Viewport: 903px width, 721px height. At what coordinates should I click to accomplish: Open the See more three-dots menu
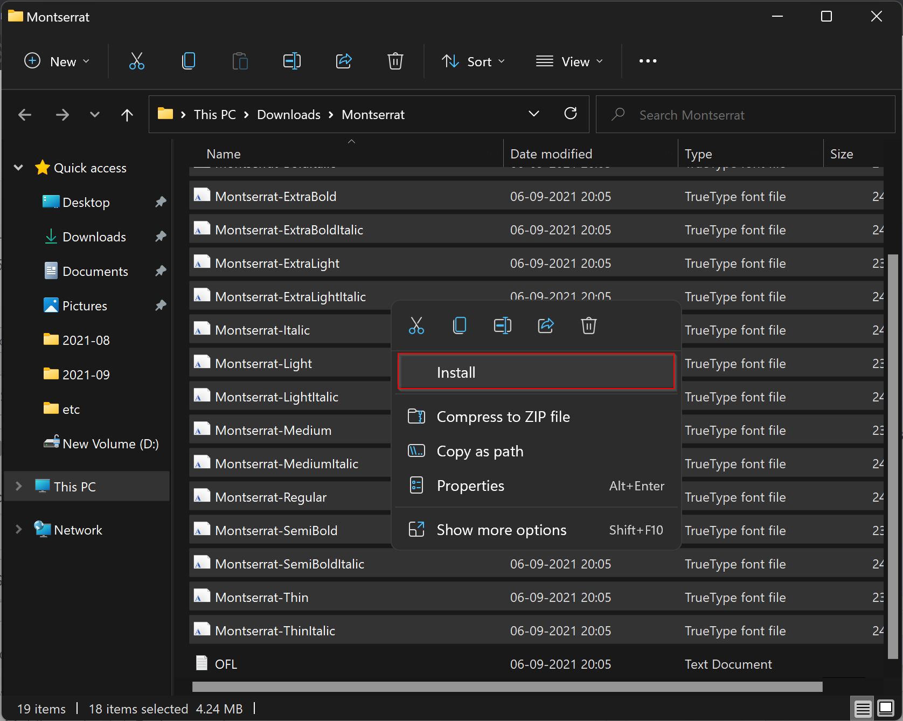tap(648, 61)
